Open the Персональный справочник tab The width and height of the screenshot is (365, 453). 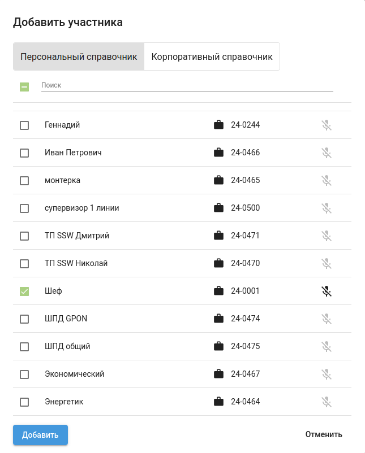pyautogui.click(x=79, y=56)
